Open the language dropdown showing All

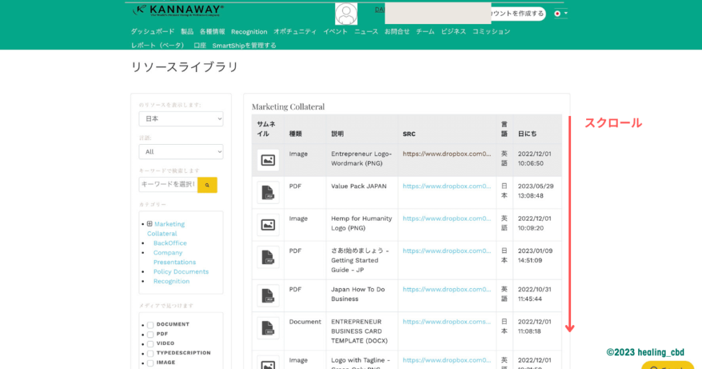point(181,152)
